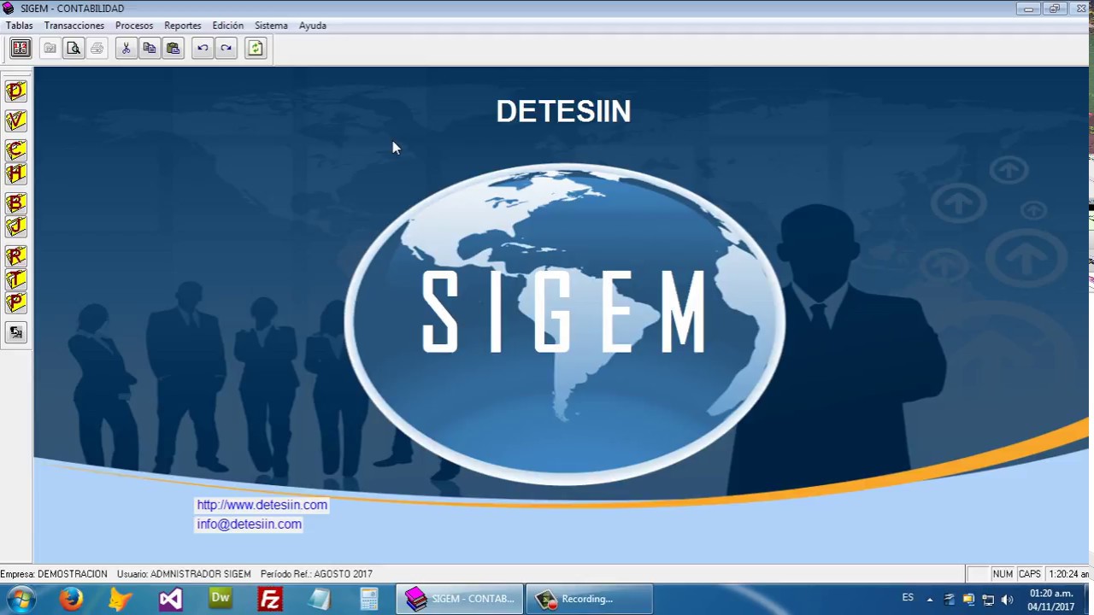Undo last action with toolbar arrow
This screenshot has height=615, width=1094.
[203, 49]
